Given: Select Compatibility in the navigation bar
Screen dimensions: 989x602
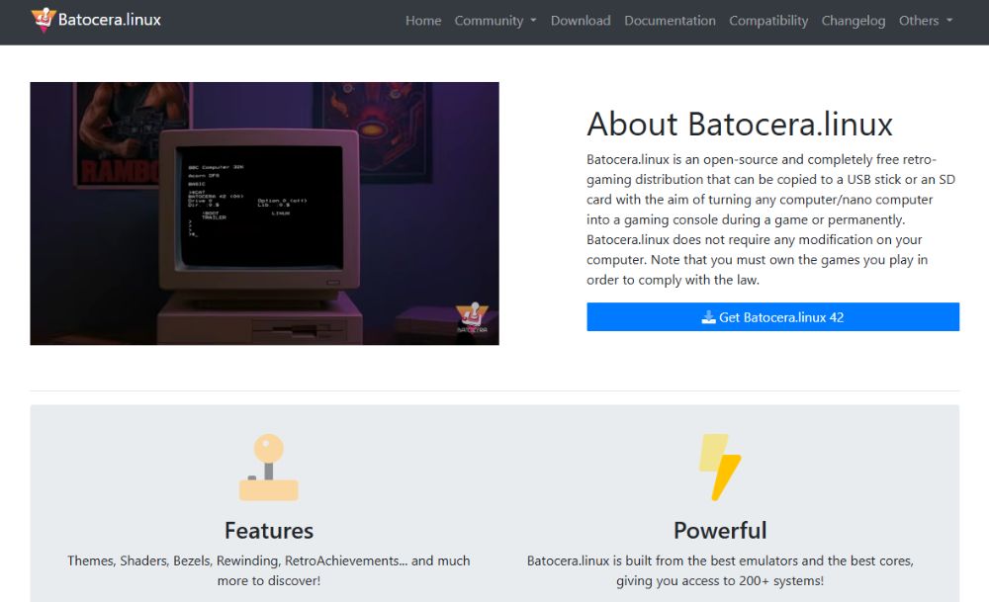Looking at the screenshot, I should pyautogui.click(x=768, y=21).
